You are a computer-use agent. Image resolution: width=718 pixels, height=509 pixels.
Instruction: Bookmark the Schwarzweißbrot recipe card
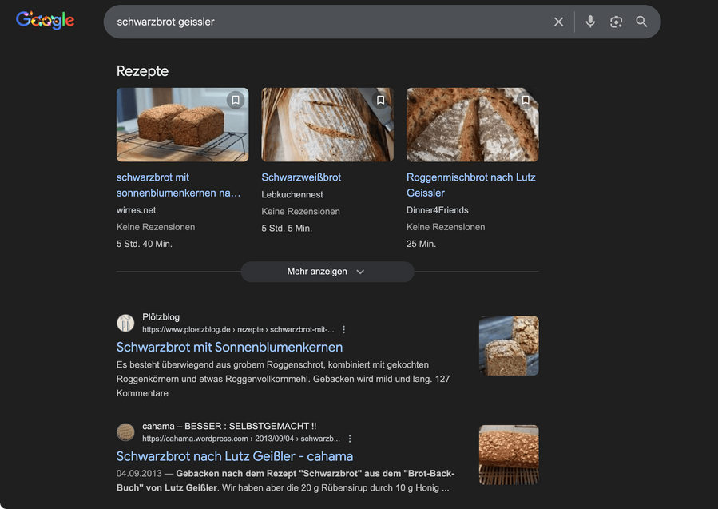coord(380,99)
